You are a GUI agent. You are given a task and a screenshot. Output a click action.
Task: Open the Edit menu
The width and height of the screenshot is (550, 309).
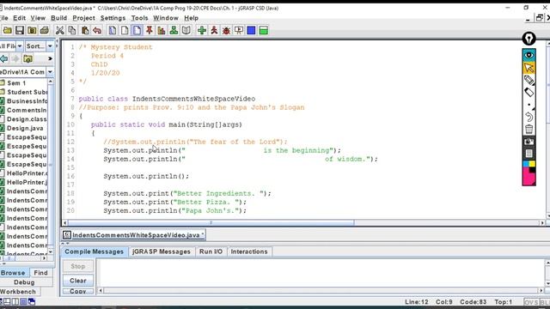(19, 18)
